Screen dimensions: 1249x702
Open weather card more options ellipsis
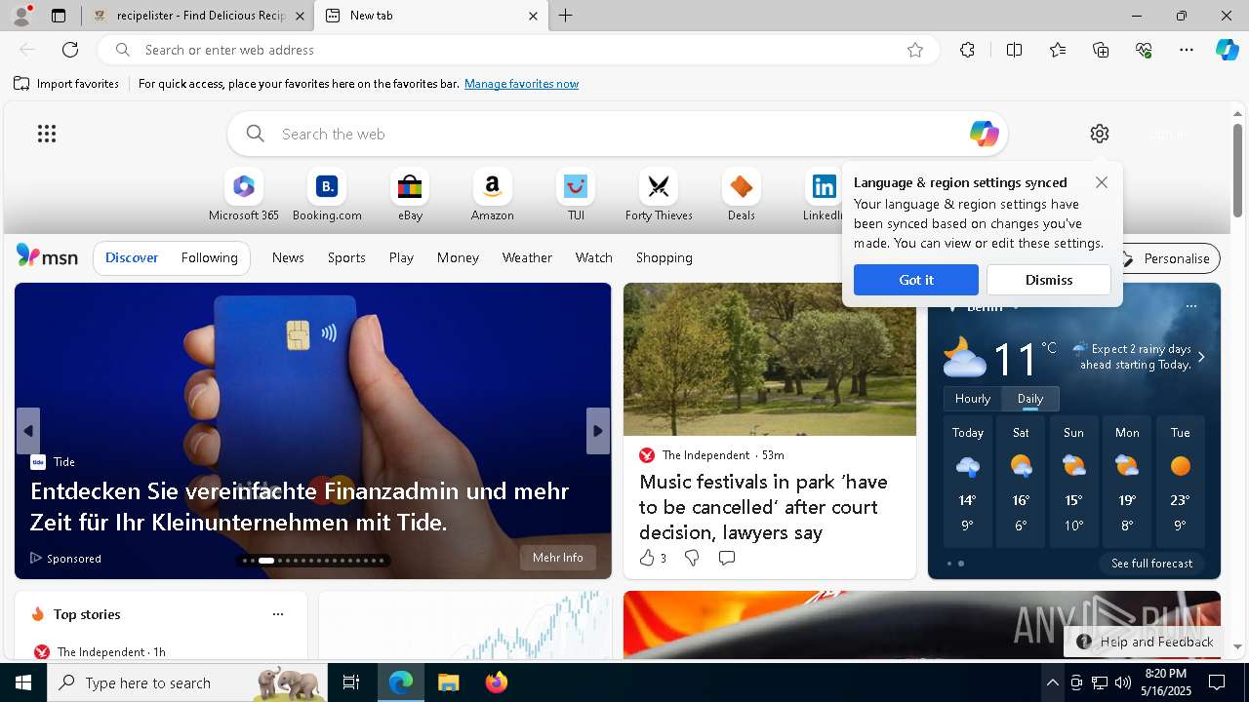[1190, 306]
